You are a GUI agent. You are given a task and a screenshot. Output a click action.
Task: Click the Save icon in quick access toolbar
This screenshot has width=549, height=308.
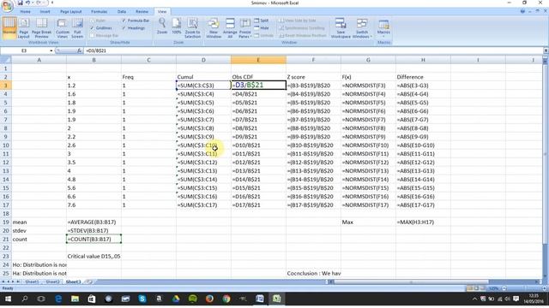21,3
